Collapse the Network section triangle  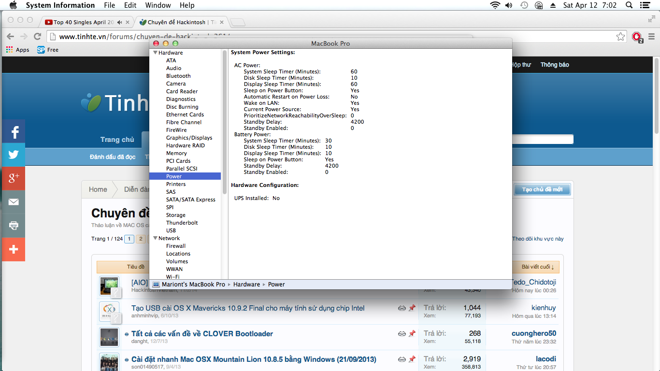pyautogui.click(x=156, y=238)
